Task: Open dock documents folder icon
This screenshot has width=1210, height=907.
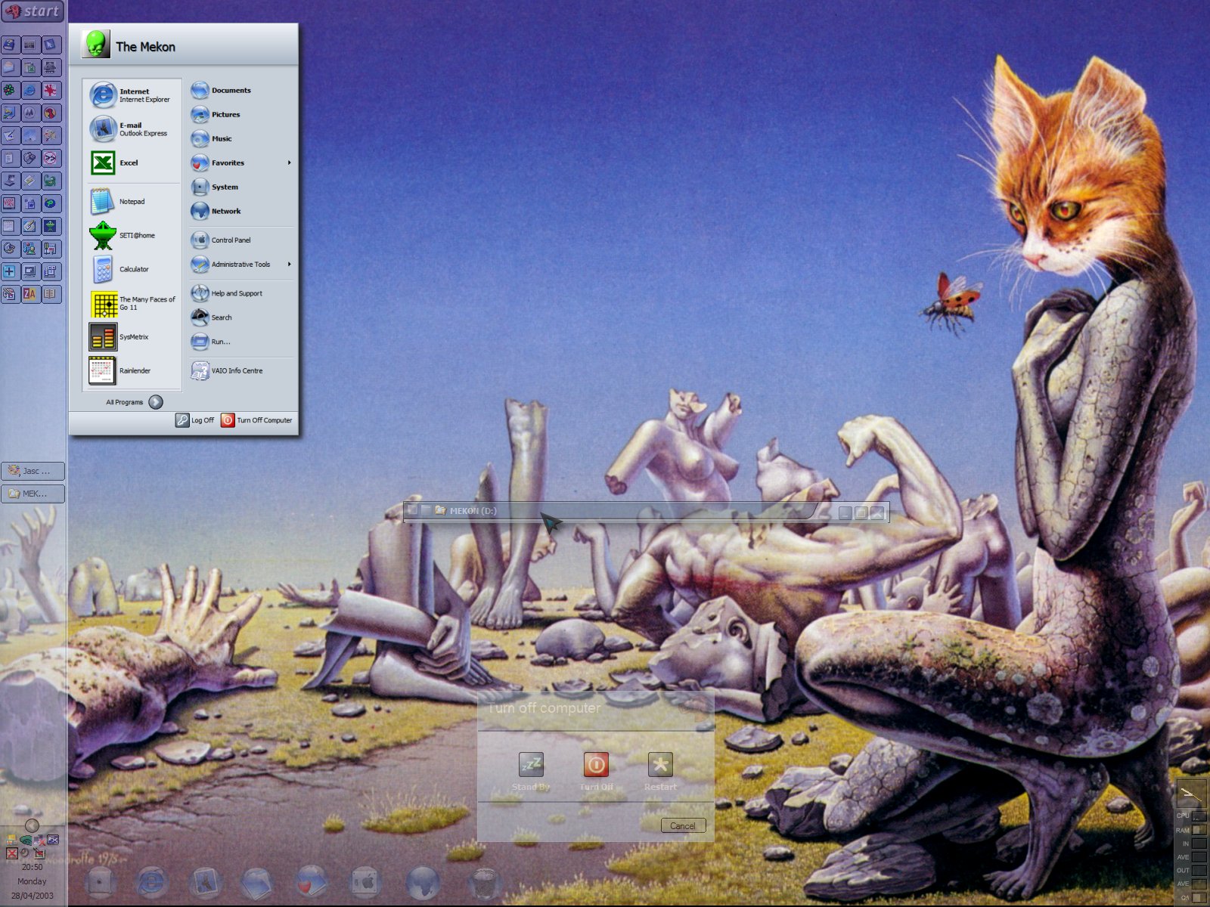Action: (257, 882)
